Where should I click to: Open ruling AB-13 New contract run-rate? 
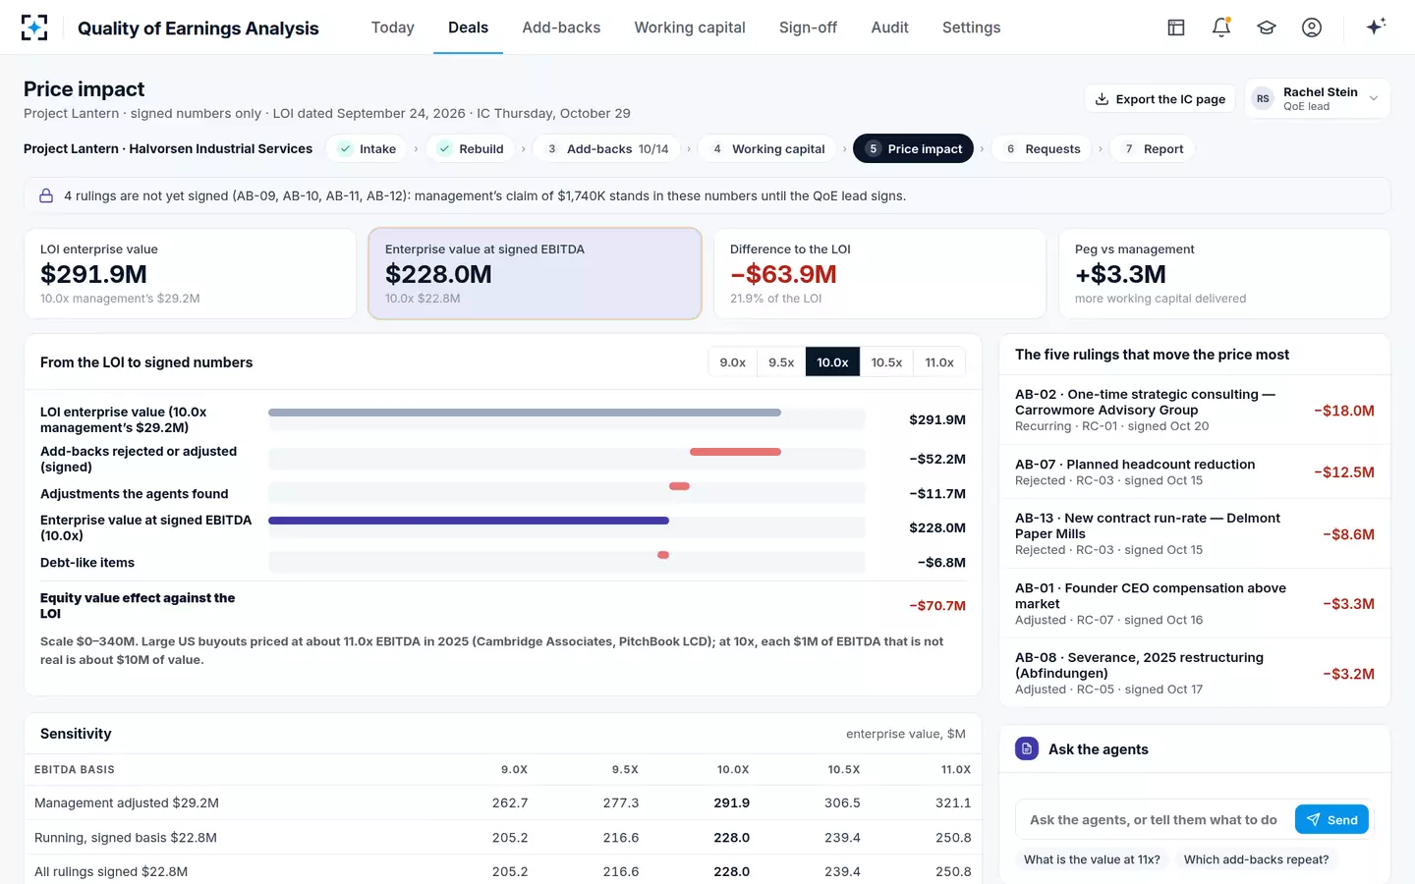tap(1195, 533)
